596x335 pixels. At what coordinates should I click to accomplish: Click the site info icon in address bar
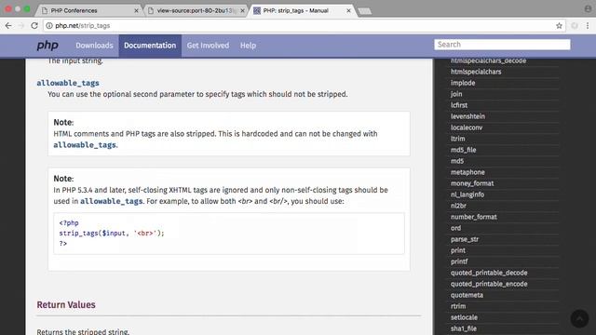[x=49, y=25]
